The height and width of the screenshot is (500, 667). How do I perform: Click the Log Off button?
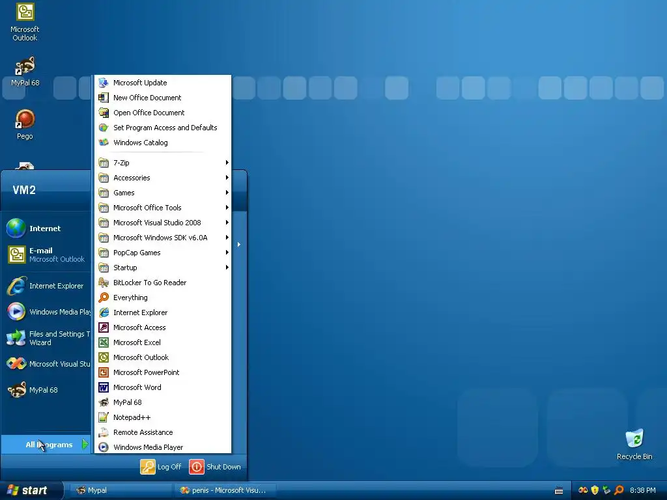pyautogui.click(x=161, y=467)
